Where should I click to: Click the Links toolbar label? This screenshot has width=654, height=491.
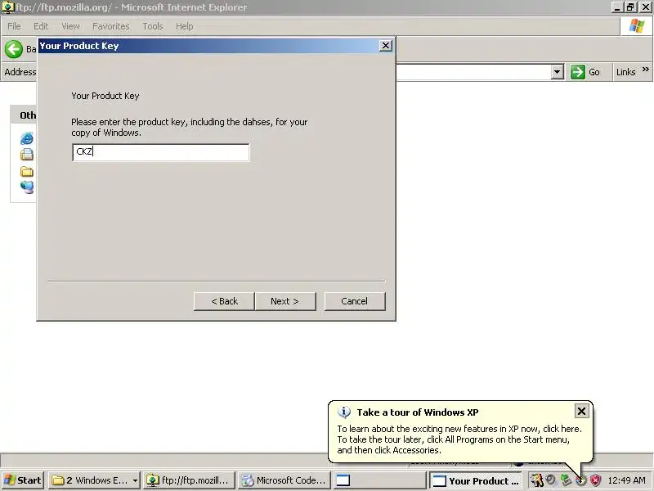click(x=625, y=72)
